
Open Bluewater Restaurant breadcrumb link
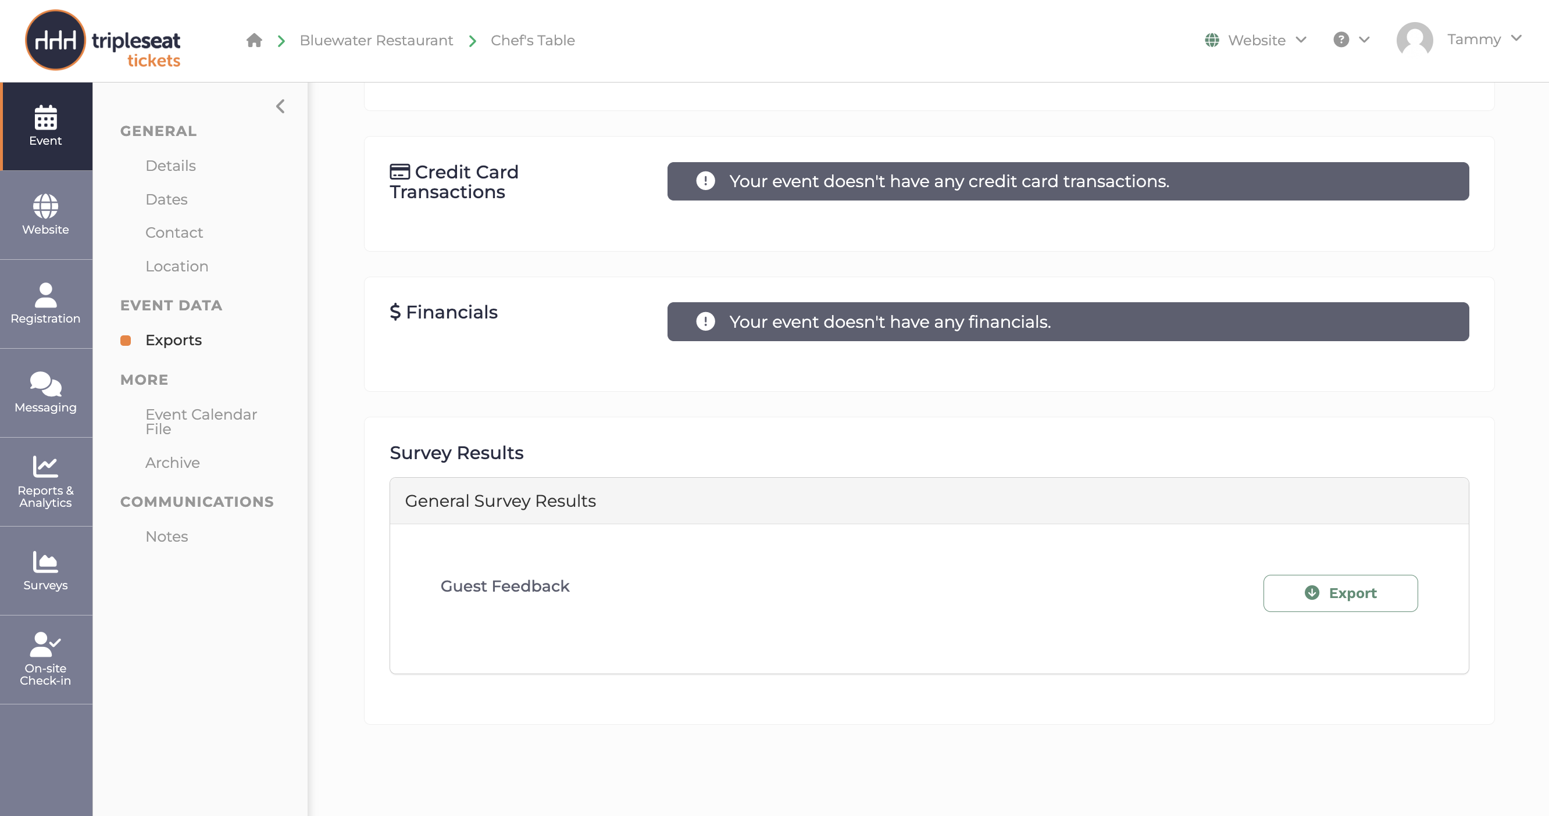(376, 40)
